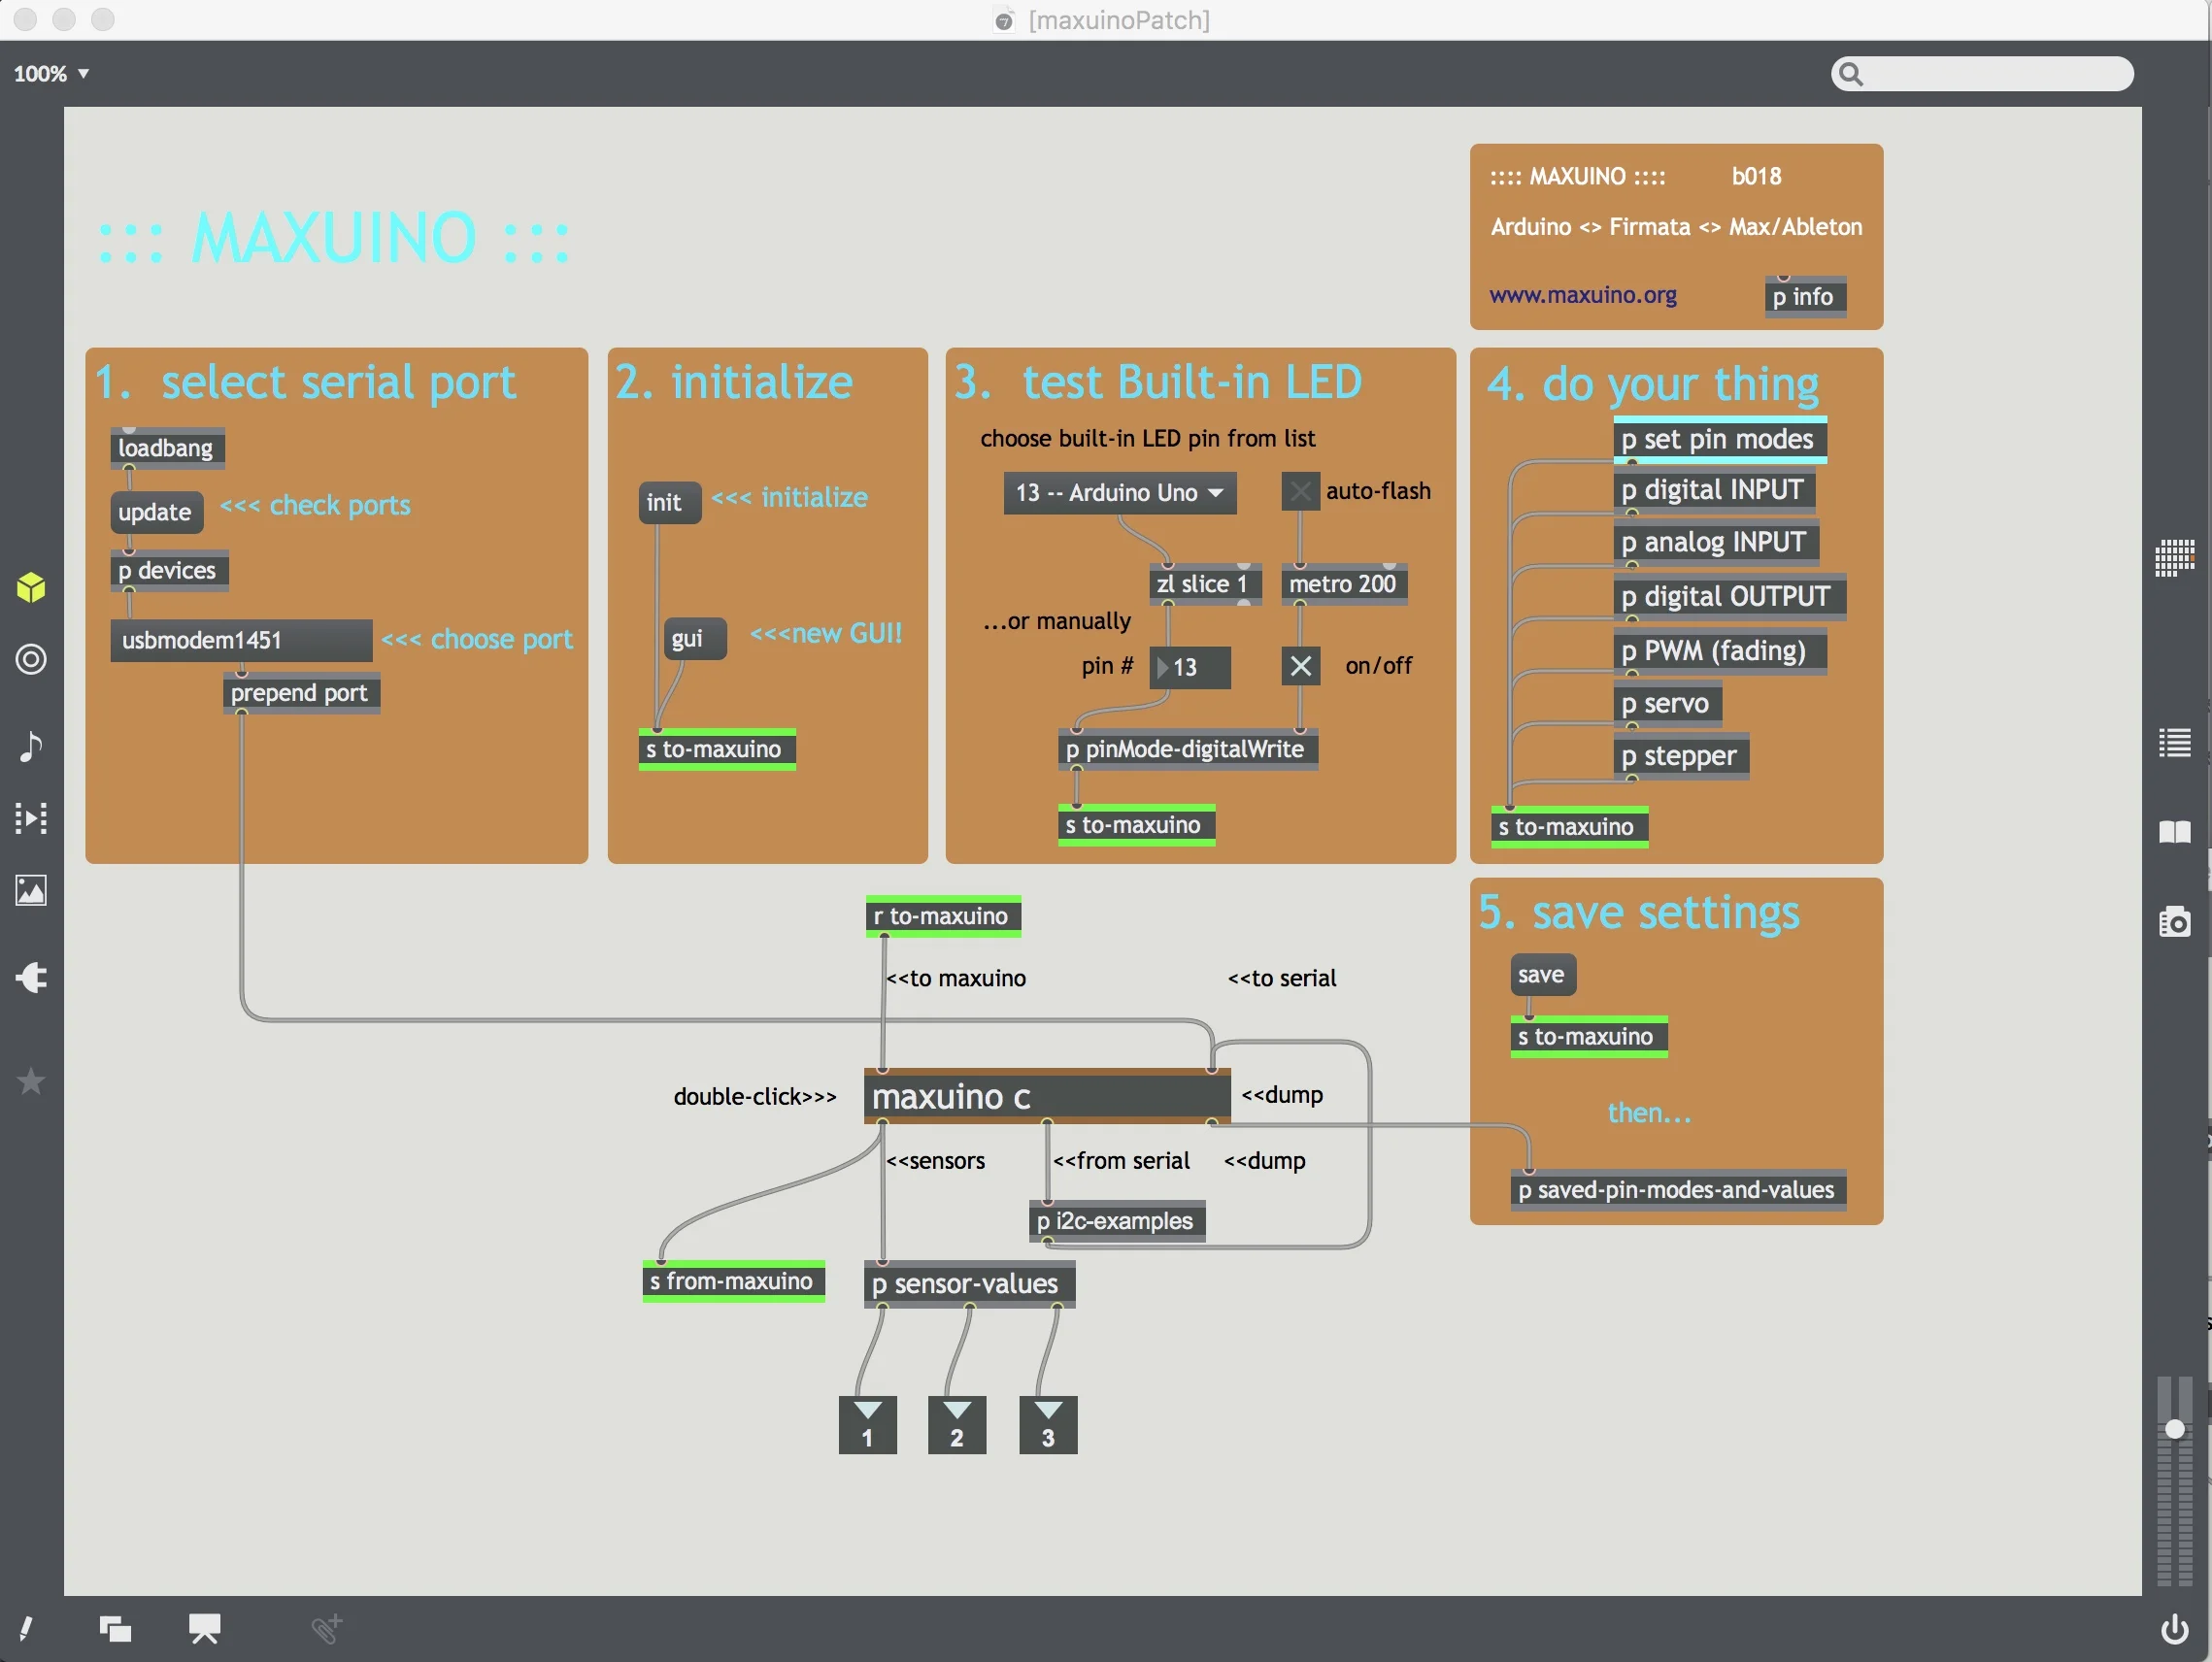
Task: Open the usbmodem1451 port menu
Action: click(240, 640)
